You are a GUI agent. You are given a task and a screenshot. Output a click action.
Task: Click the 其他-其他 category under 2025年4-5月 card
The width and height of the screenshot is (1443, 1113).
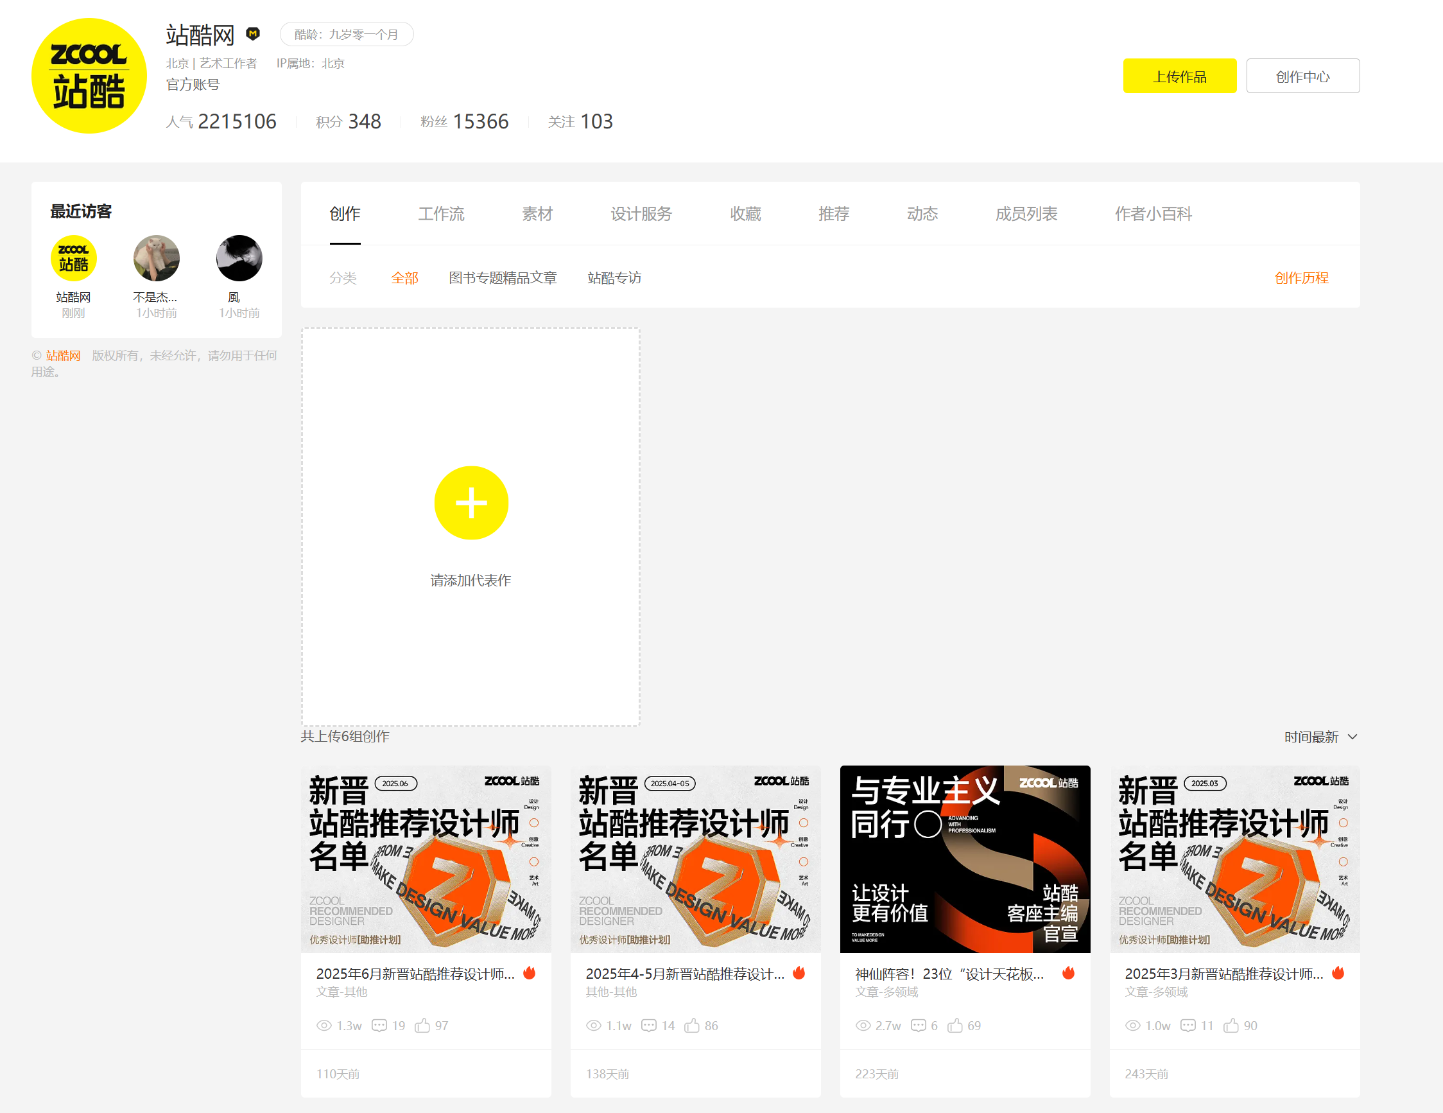pyautogui.click(x=611, y=992)
